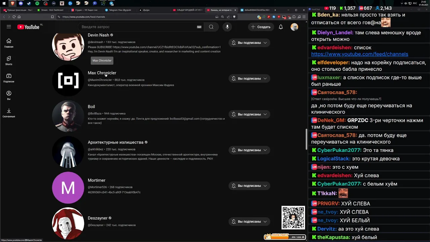Open Brave Shields lion icon

pos(234,17)
